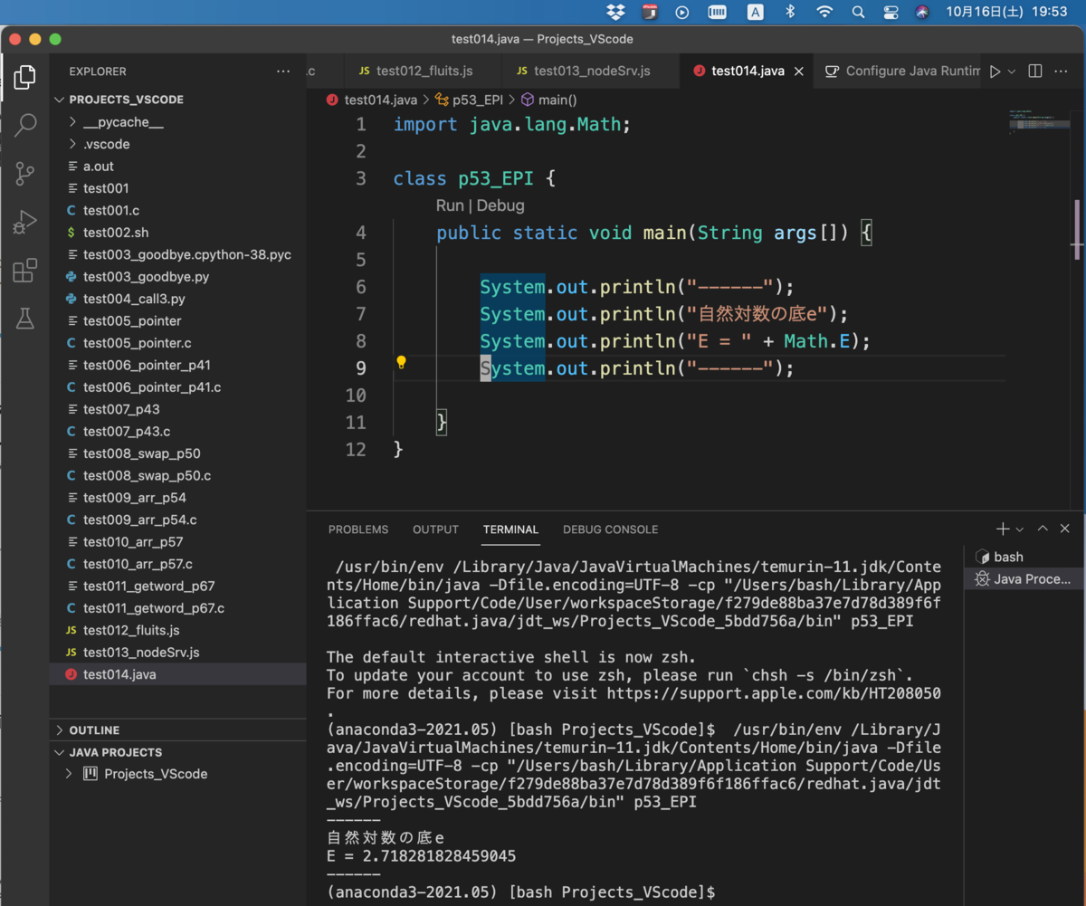The image size is (1086, 906).
Task: Switch to the DEBUG CONSOLE tab
Action: pyautogui.click(x=610, y=529)
